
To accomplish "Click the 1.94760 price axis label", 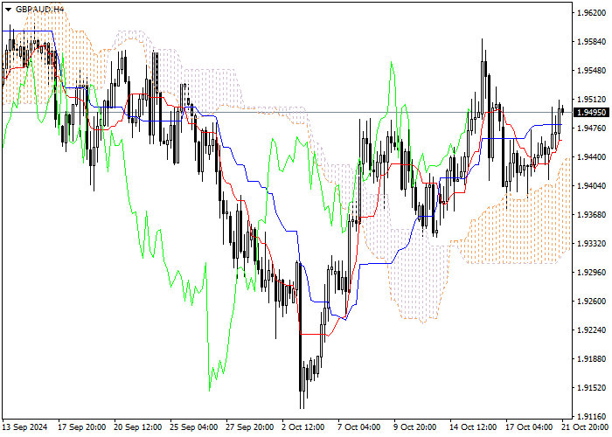I will click(592, 128).
